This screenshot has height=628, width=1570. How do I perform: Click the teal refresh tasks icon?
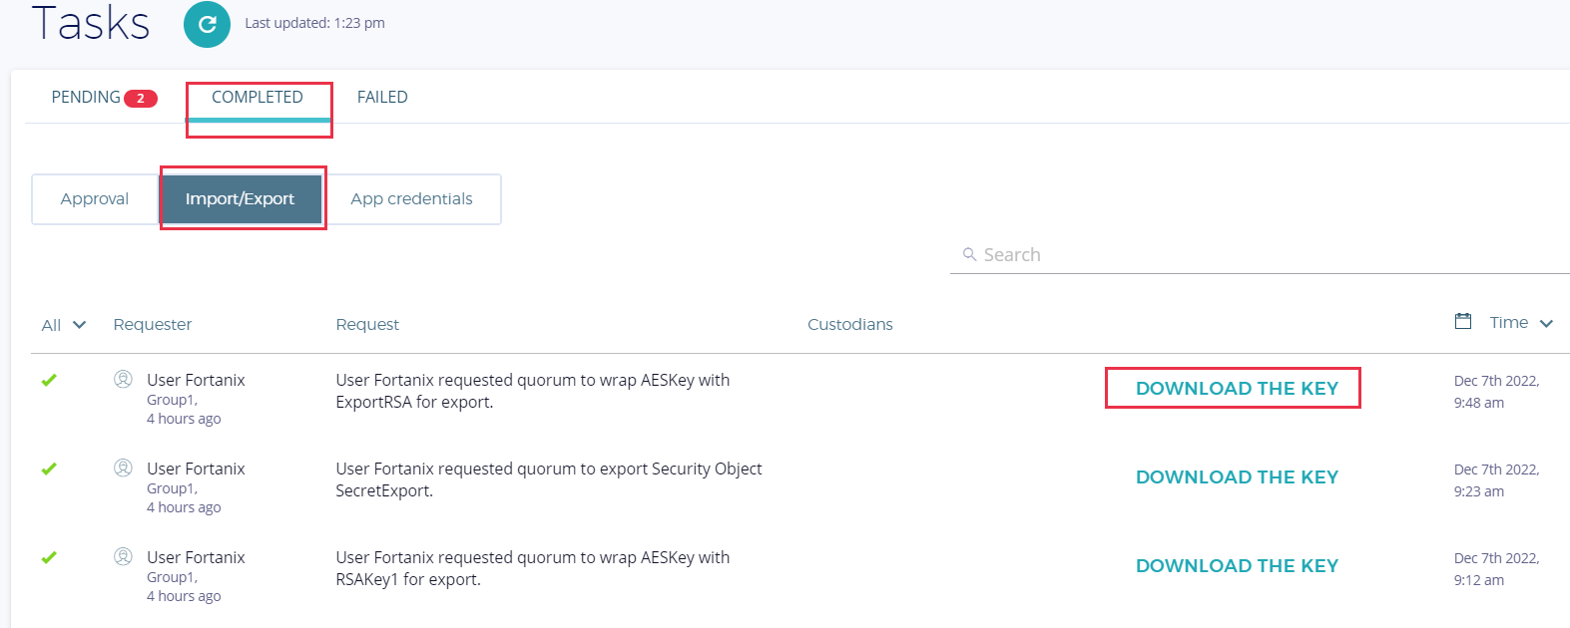coord(207,24)
